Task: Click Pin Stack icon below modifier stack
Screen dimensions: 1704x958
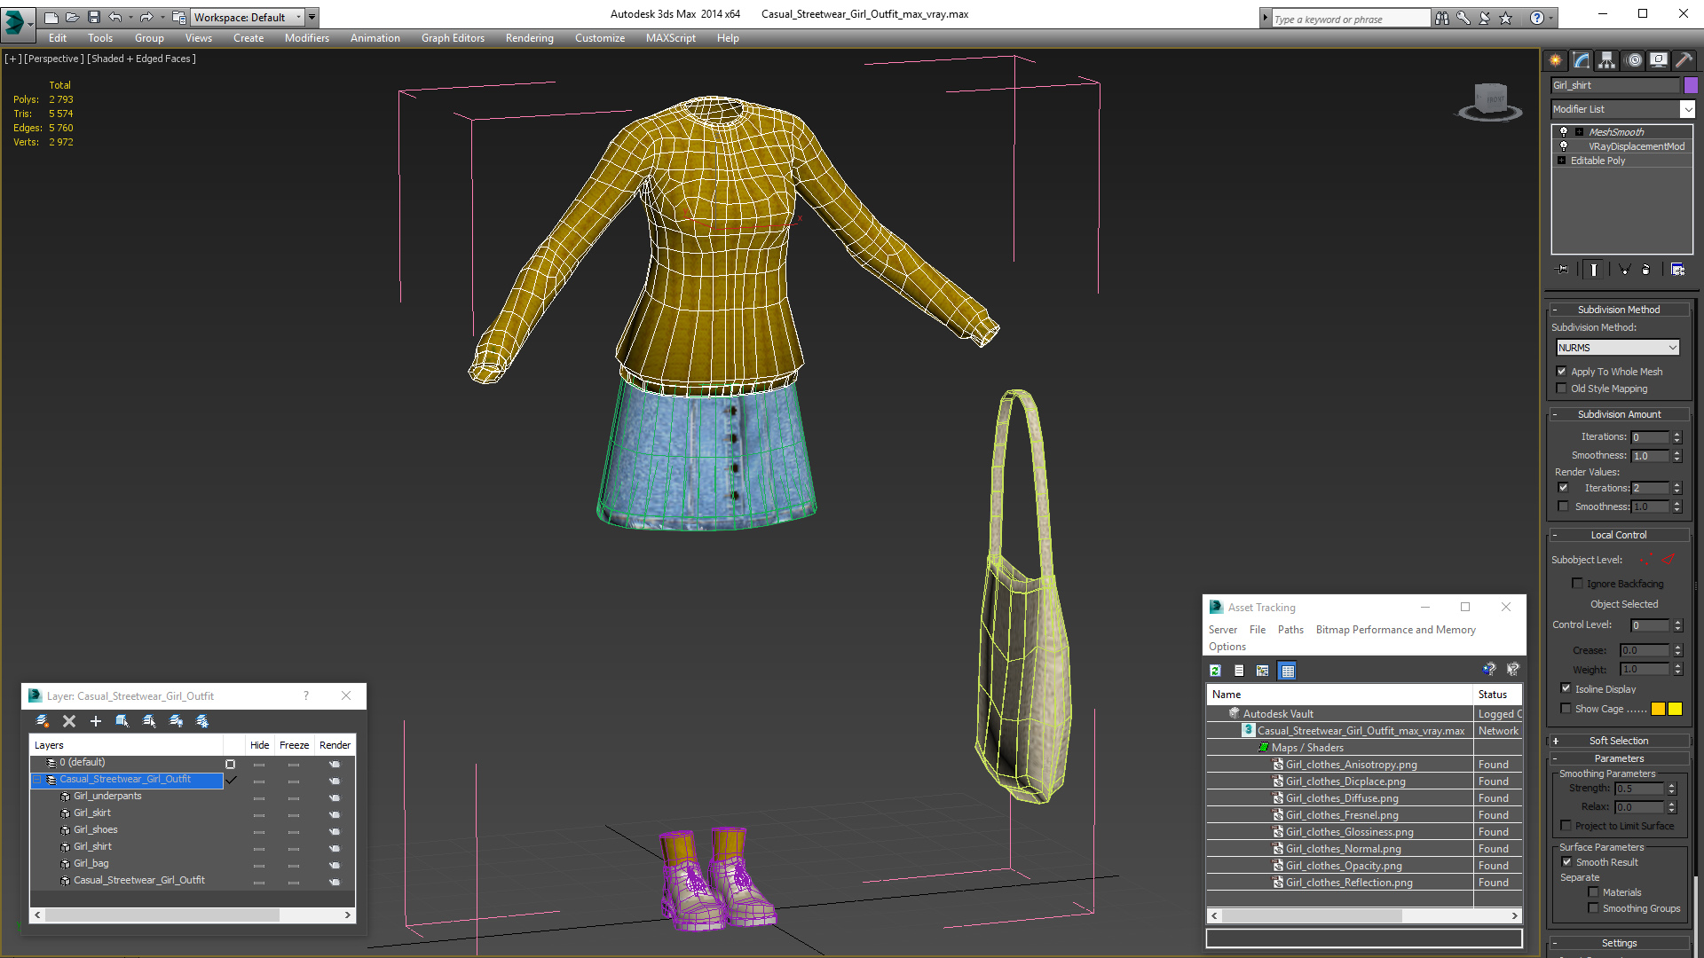Action: pos(1563,270)
